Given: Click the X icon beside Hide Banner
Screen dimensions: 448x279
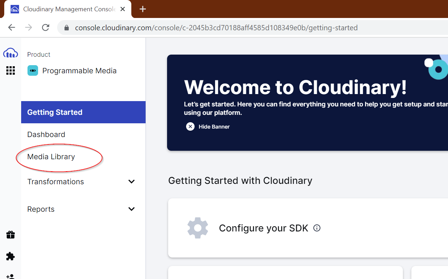Looking at the screenshot, I should coord(190,126).
